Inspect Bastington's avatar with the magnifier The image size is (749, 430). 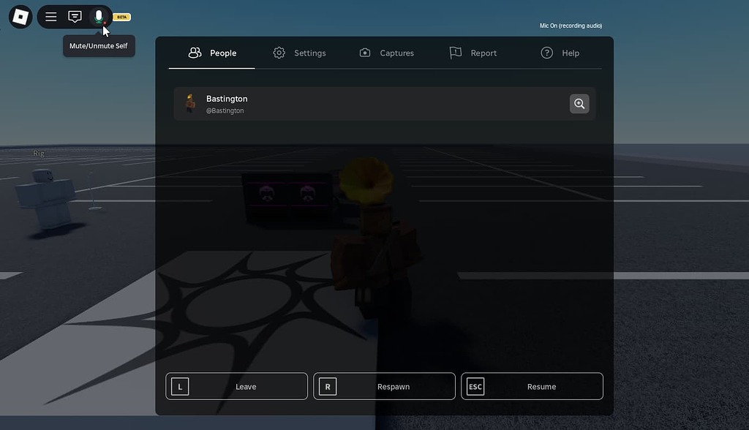point(579,104)
